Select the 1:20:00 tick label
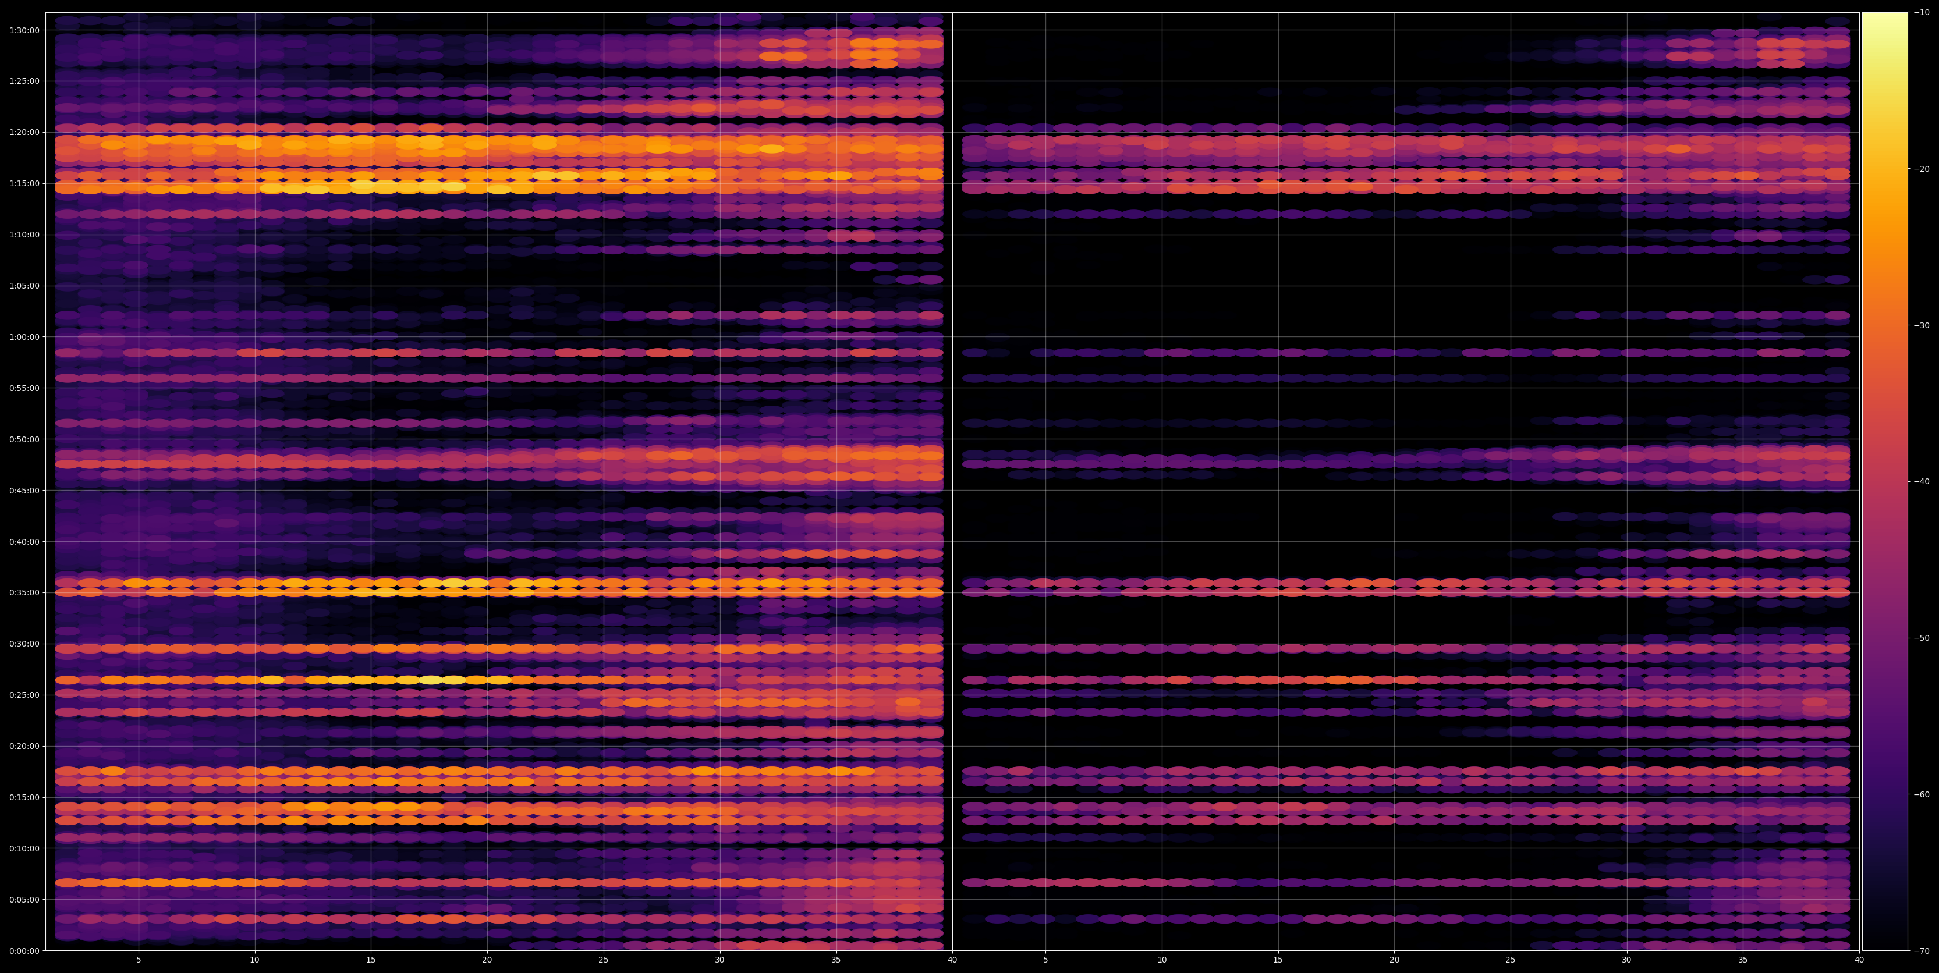The image size is (1939, 973). 24,133
